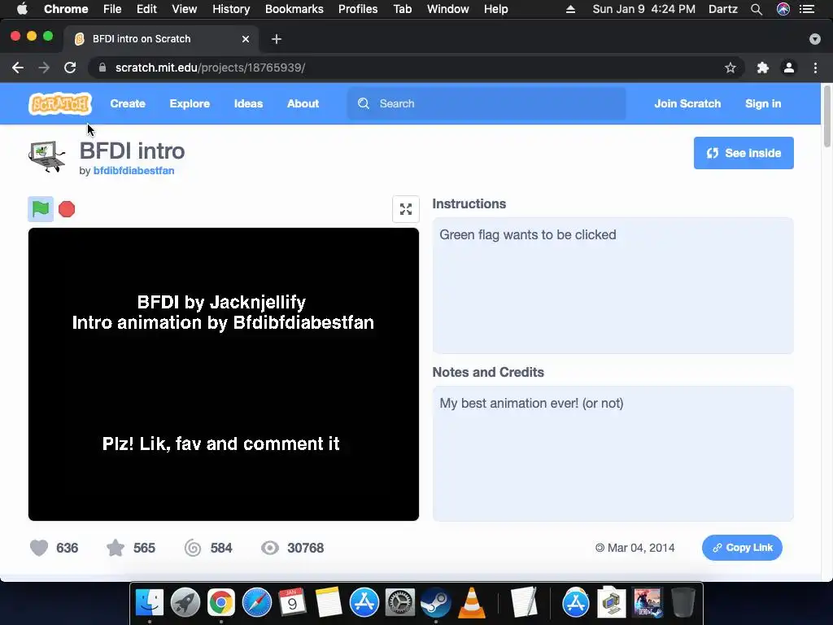Open Calendar from the Dock

292,603
